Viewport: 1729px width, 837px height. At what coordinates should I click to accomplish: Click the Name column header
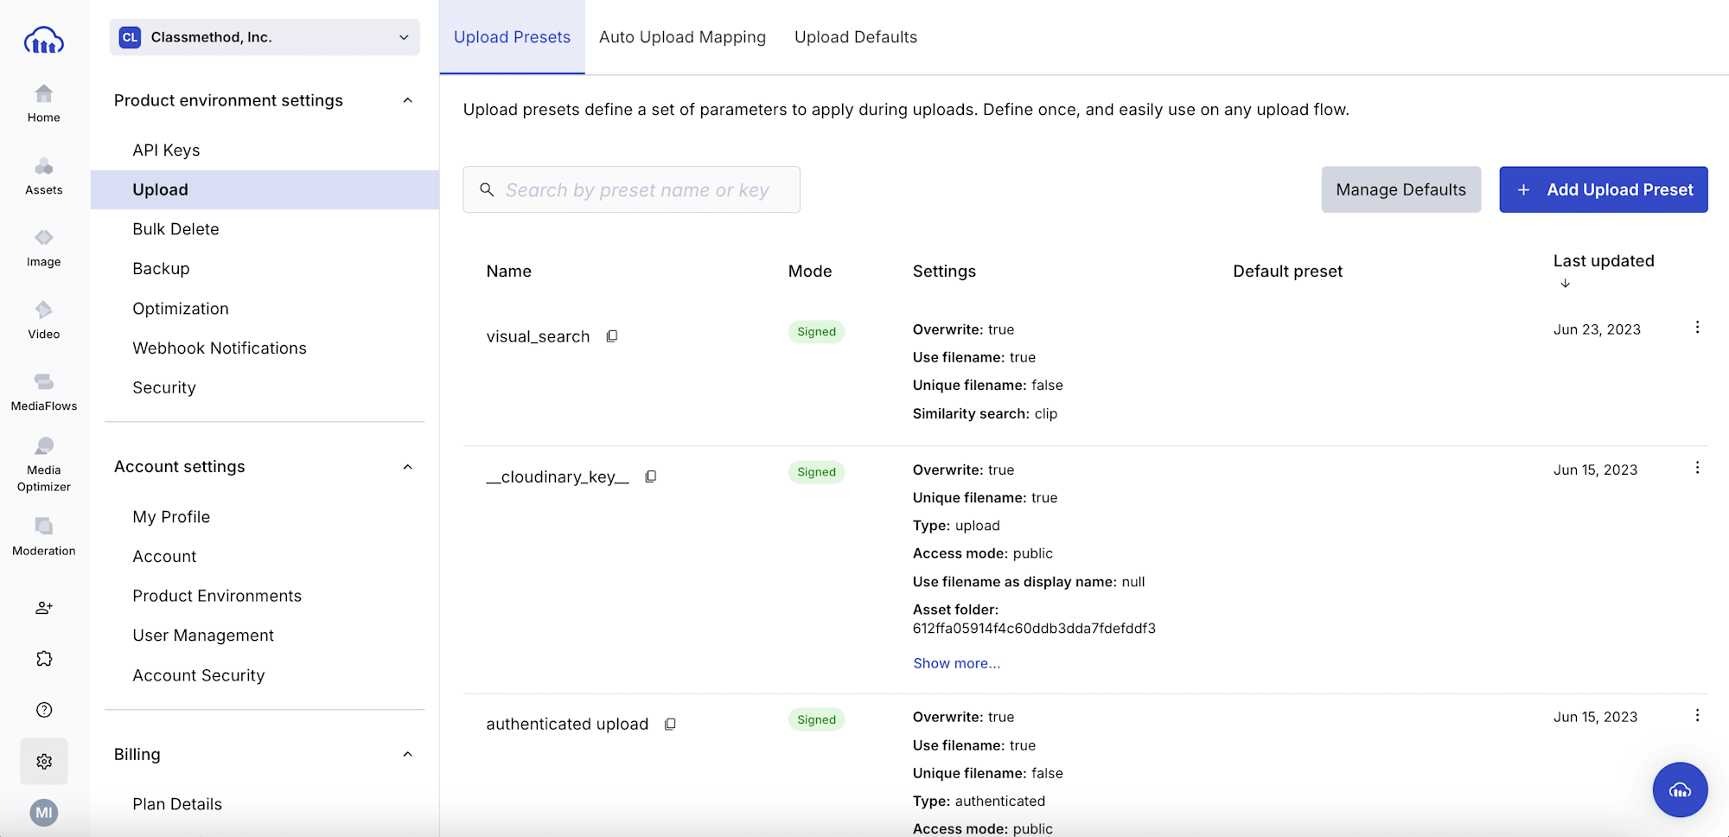click(508, 272)
